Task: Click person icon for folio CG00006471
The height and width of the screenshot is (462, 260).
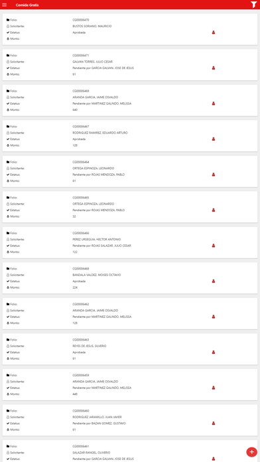Action: coord(214,68)
